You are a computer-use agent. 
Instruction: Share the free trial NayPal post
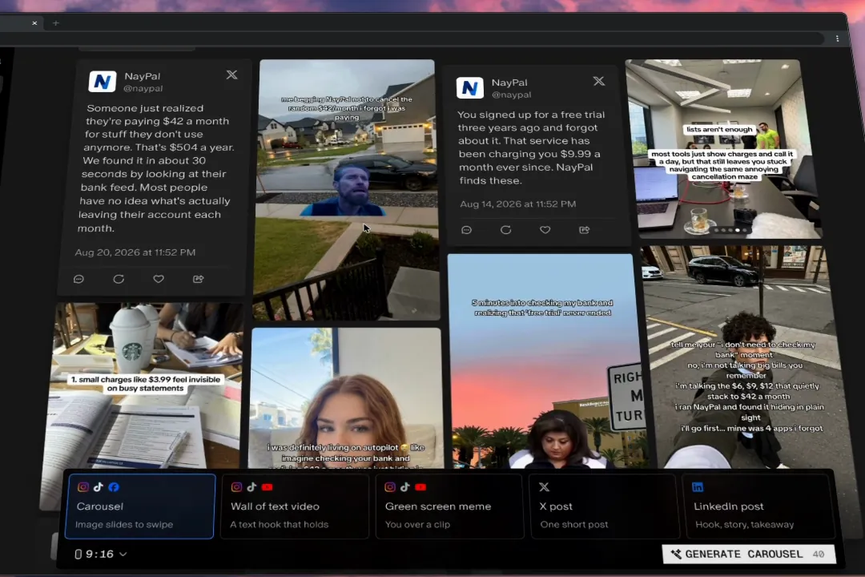pos(585,230)
